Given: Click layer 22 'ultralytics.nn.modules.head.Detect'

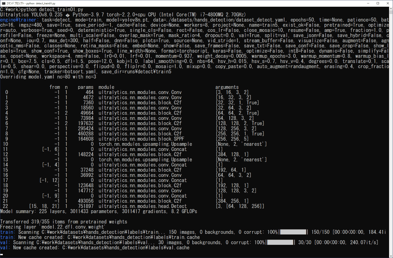Looking at the screenshot, I should tap(143, 206).
